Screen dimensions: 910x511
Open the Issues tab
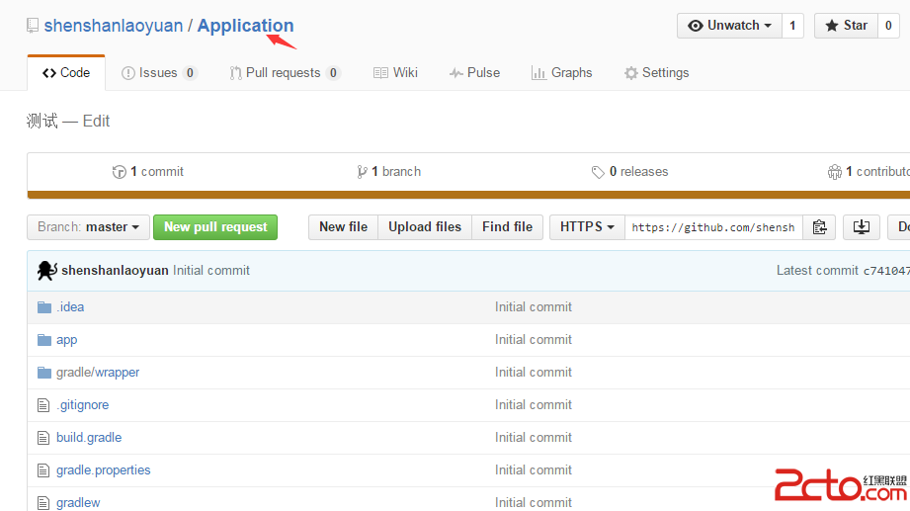[x=159, y=72]
